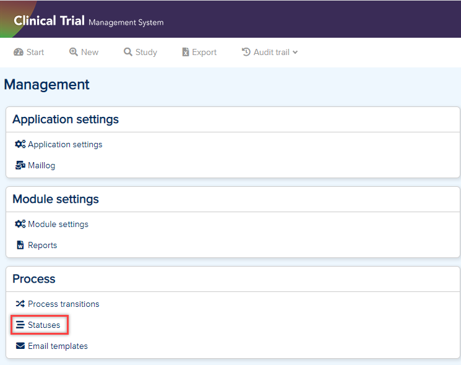Click the Statuses list bars icon
Image resolution: width=461 pixels, height=365 pixels.
20,325
